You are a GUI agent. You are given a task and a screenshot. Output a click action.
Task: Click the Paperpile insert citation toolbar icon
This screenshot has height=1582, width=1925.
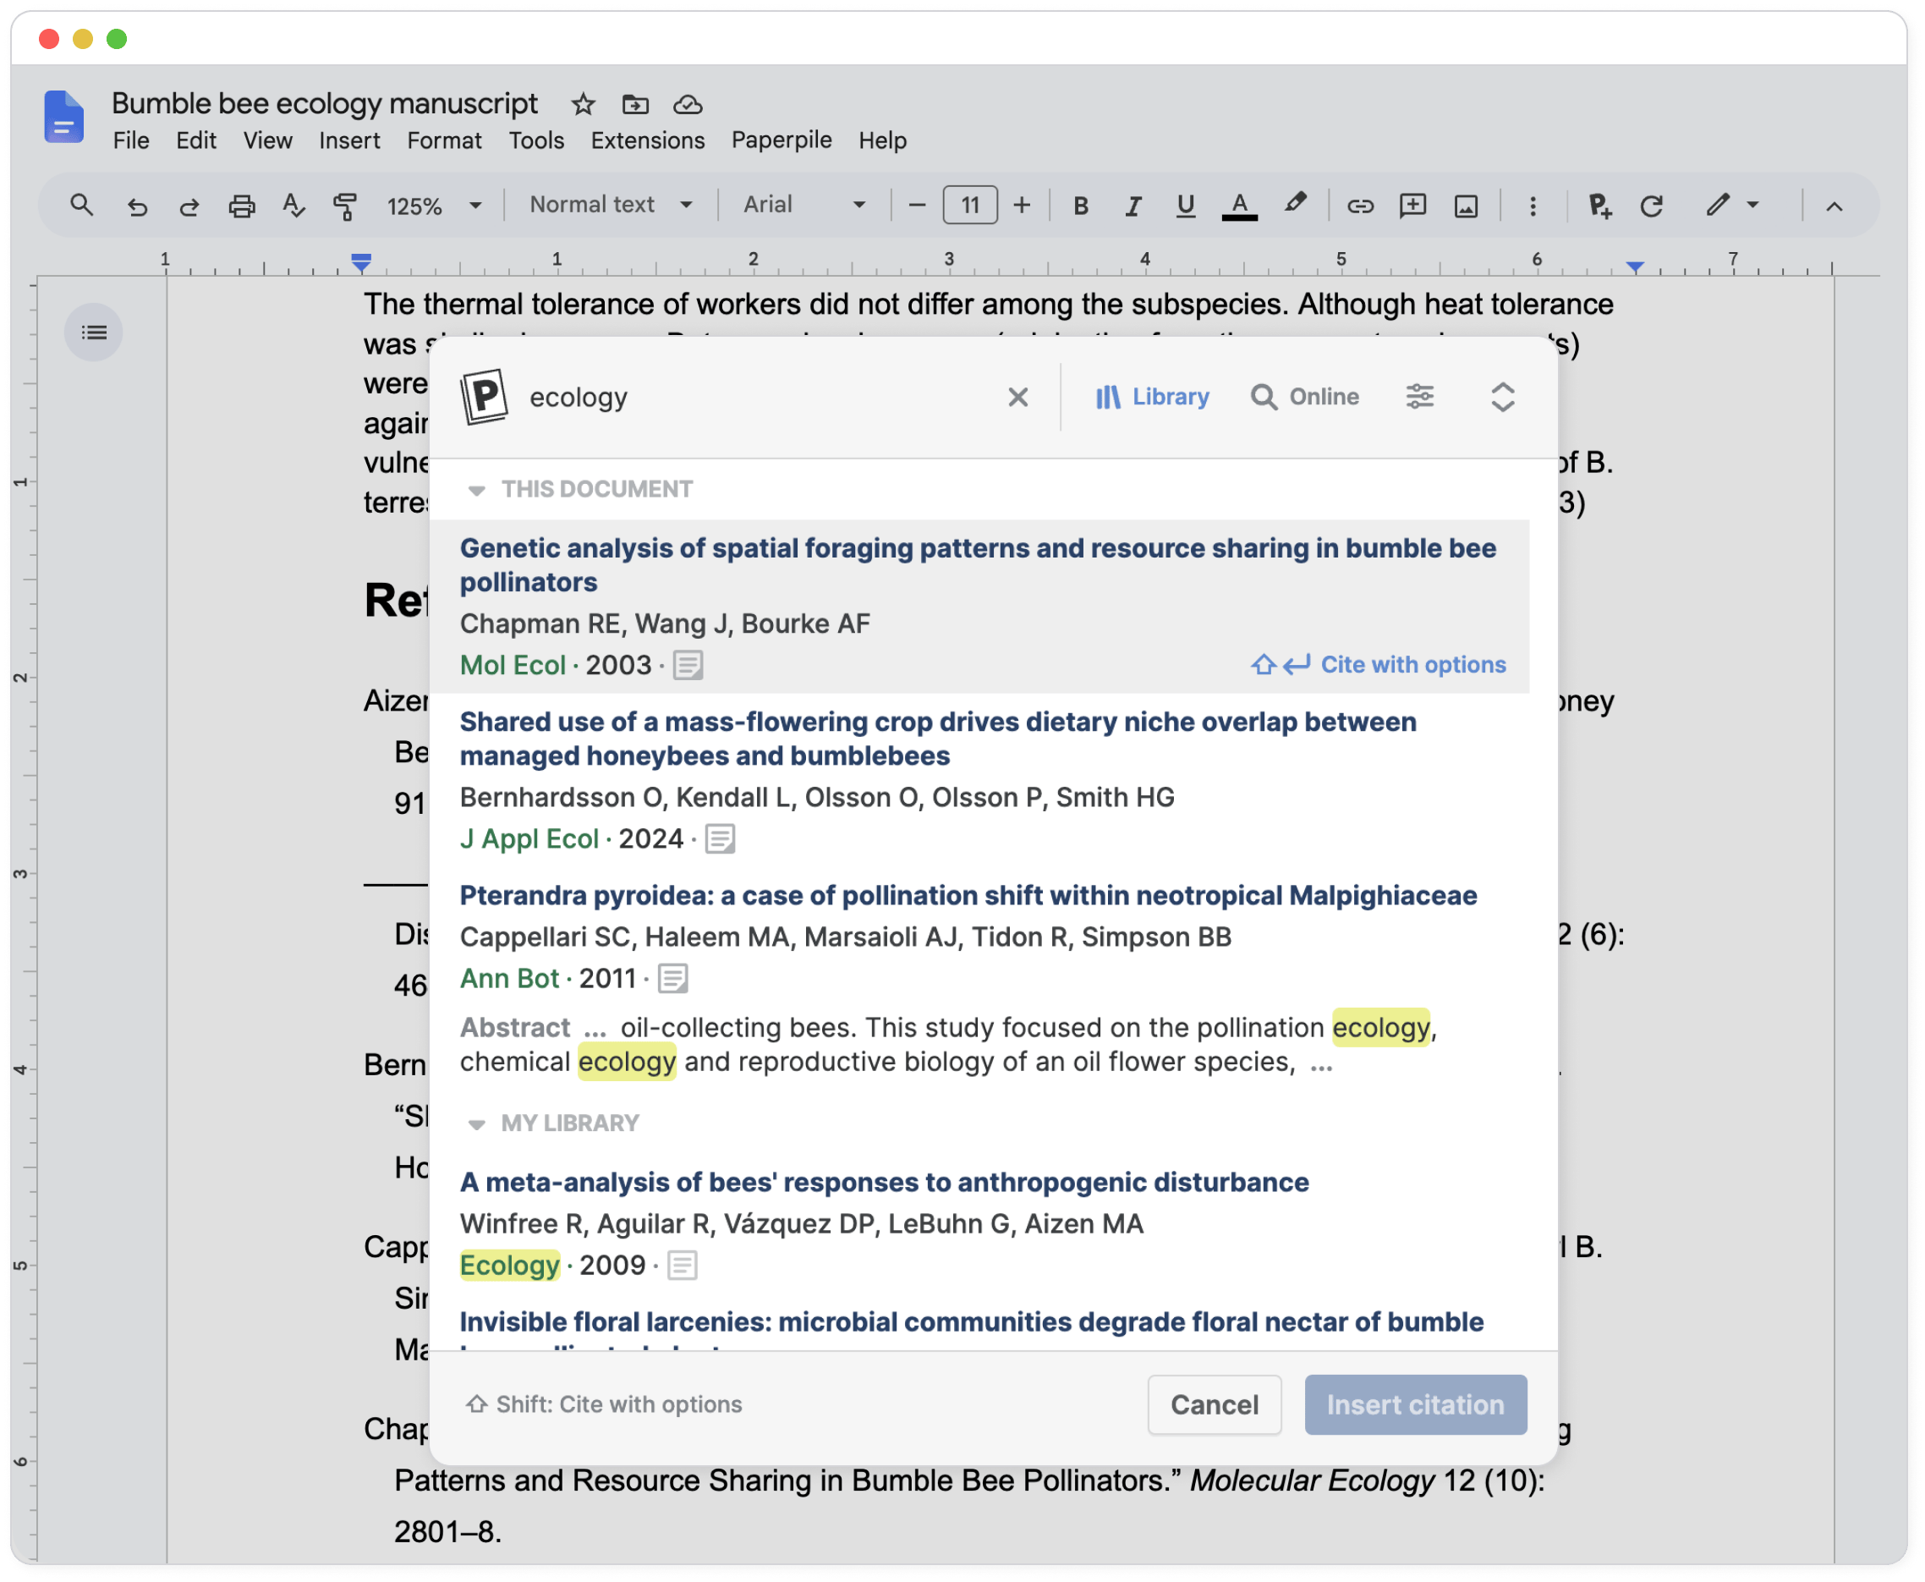[x=1599, y=206]
